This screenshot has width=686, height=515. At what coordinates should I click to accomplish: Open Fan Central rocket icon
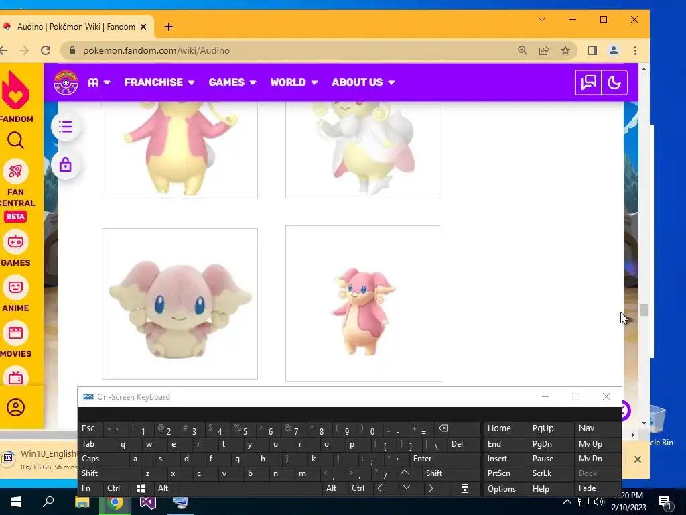(x=15, y=171)
